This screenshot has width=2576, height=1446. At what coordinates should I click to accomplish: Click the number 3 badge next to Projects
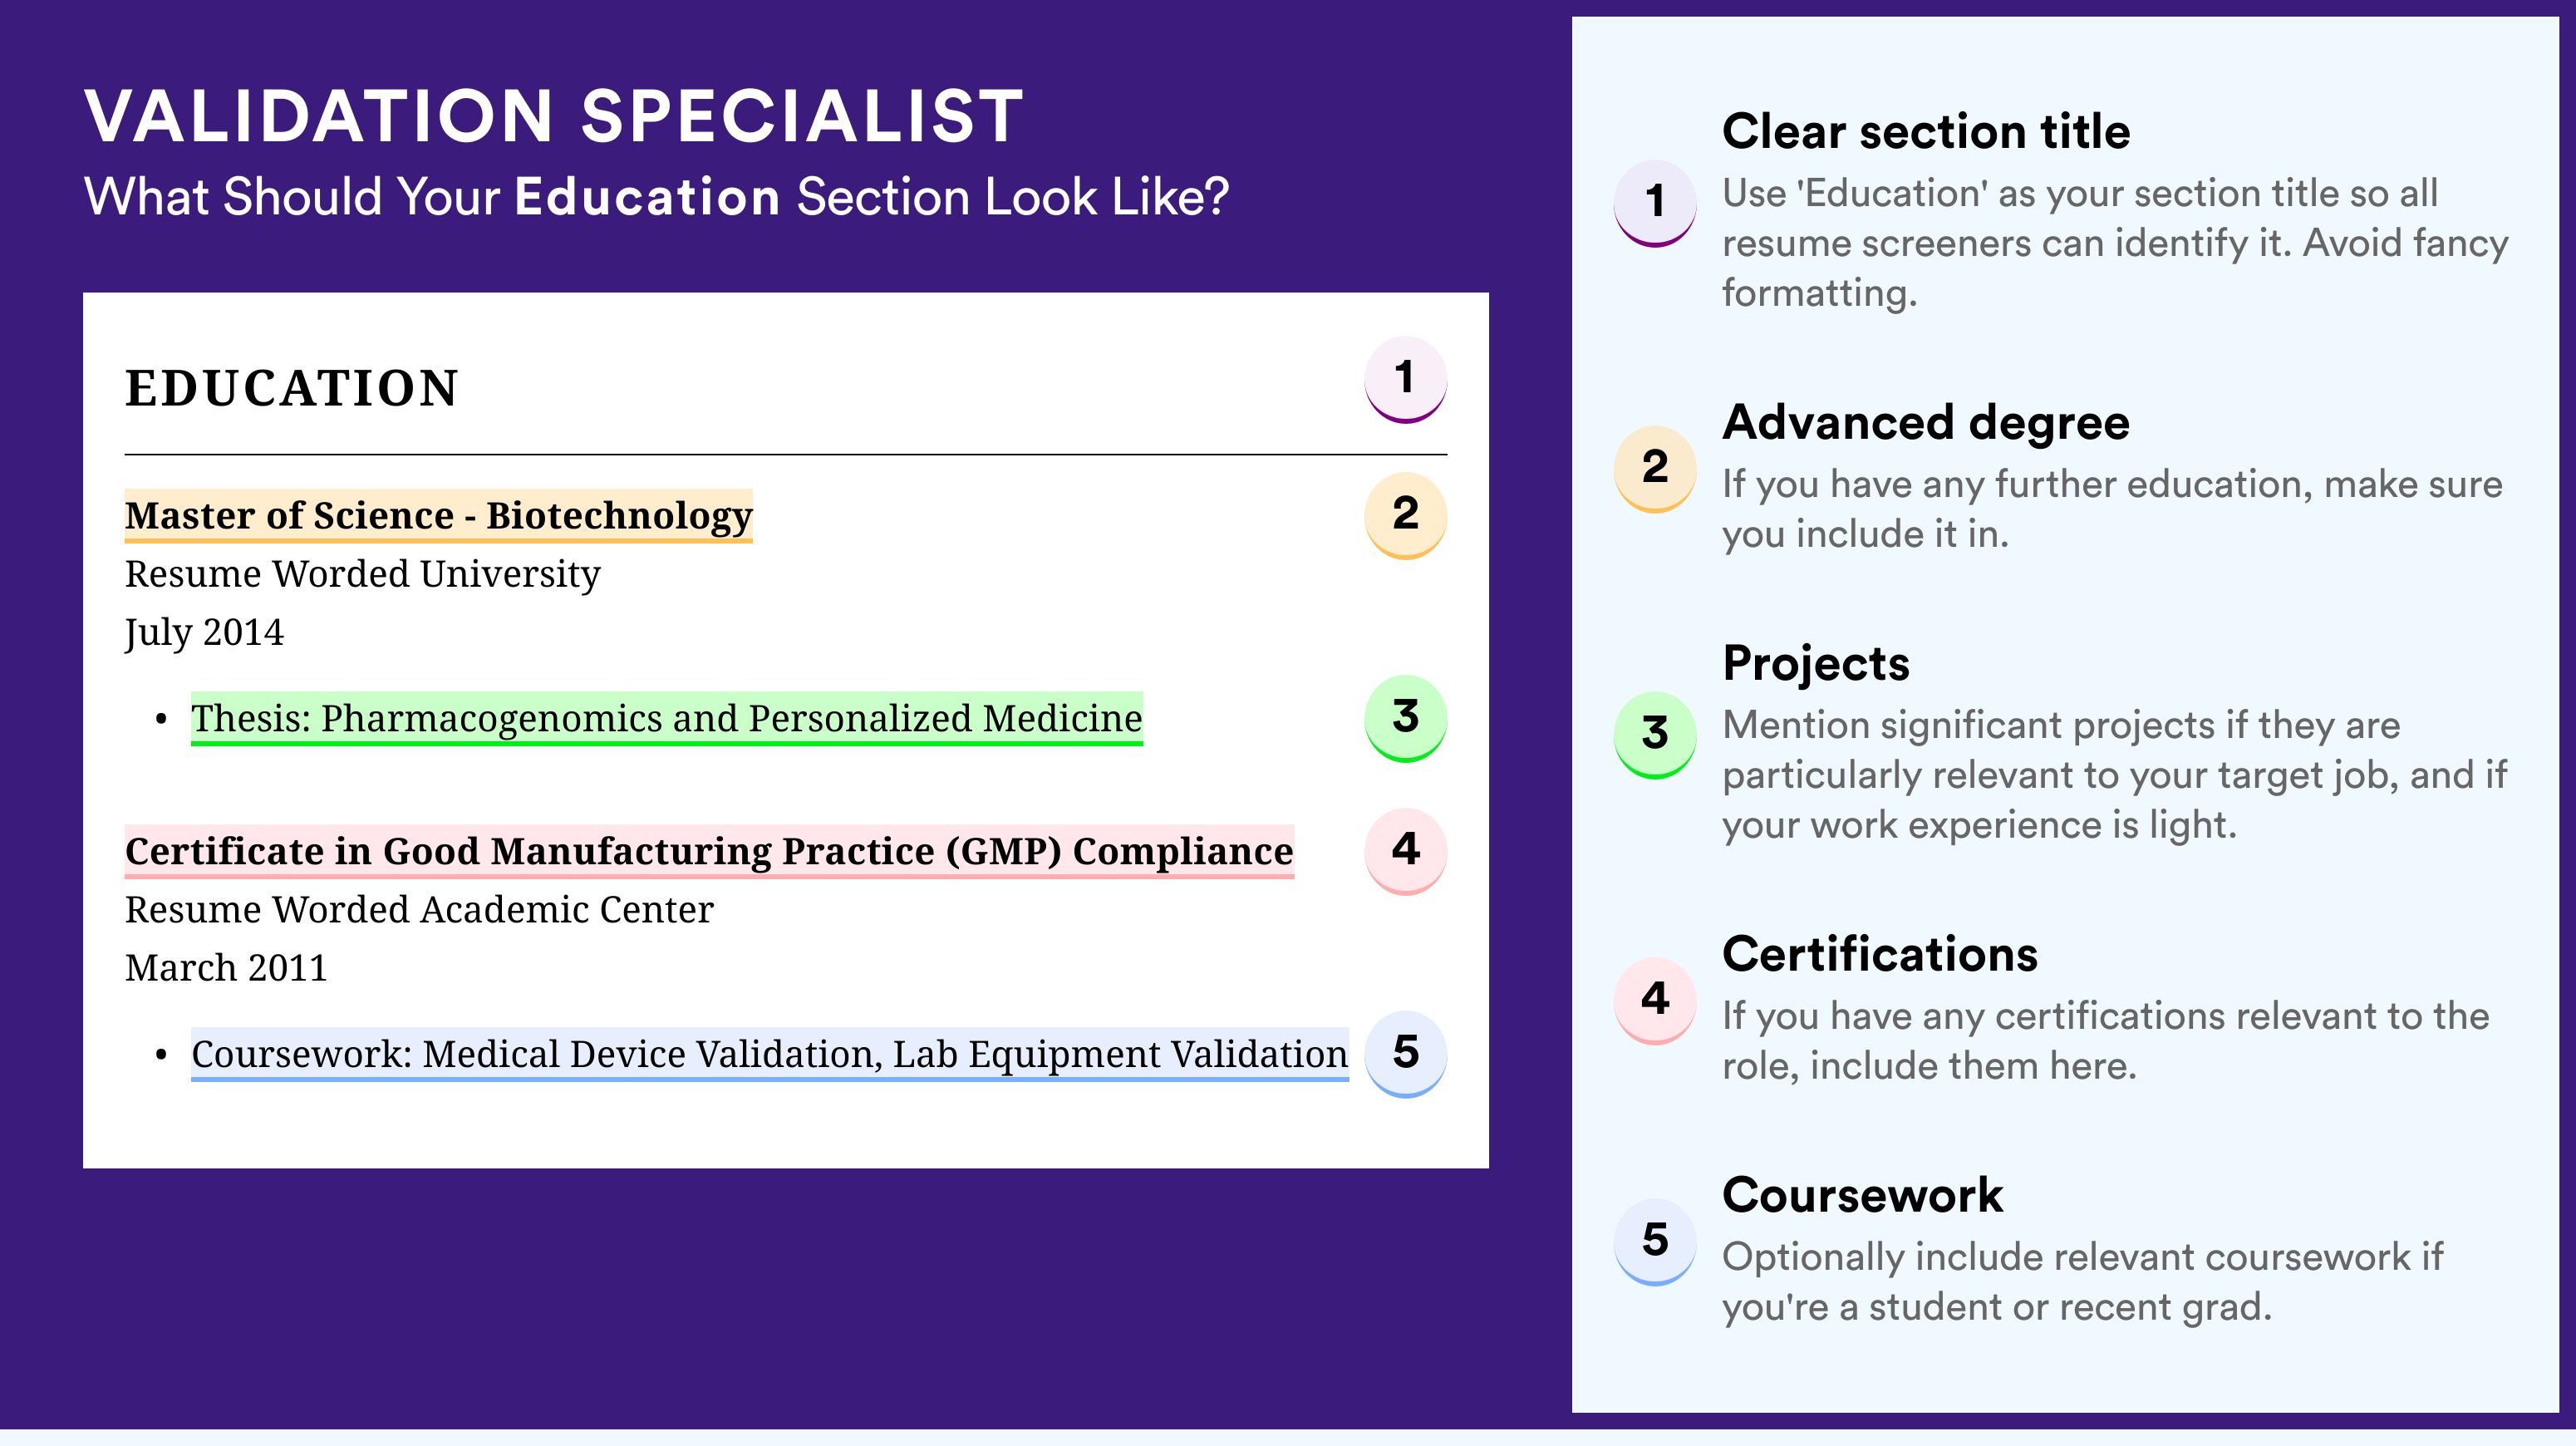pyautogui.click(x=1654, y=734)
